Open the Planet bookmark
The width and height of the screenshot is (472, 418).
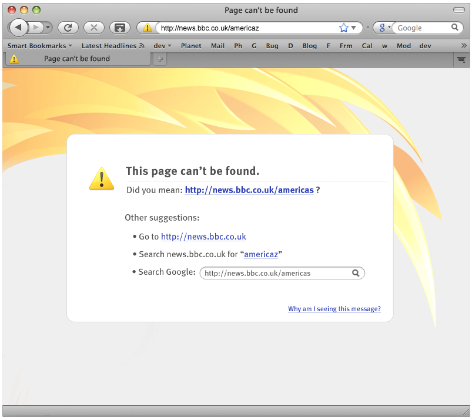tap(191, 46)
